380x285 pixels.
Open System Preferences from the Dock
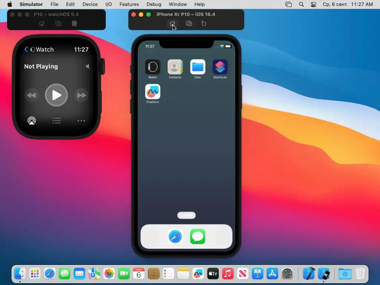[x=288, y=274]
